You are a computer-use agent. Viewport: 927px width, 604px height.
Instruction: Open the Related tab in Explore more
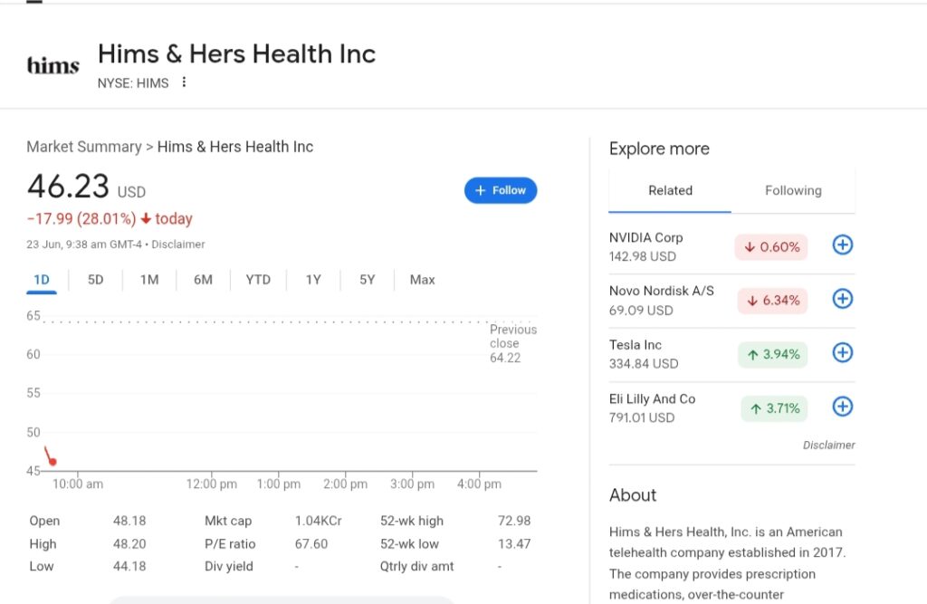[x=670, y=190]
